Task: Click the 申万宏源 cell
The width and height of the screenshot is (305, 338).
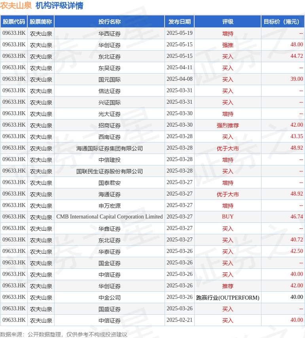Action: click(x=110, y=206)
